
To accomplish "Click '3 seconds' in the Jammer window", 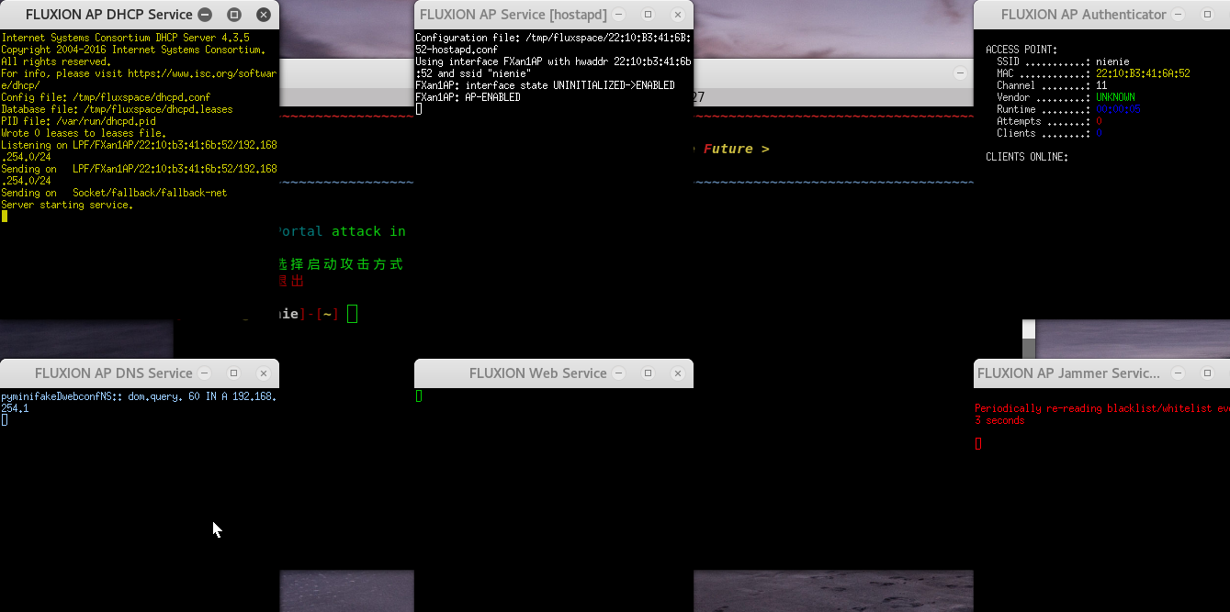I will click(x=999, y=420).
